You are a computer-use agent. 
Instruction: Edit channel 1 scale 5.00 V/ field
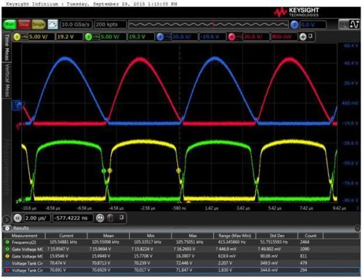pyautogui.click(x=41, y=37)
